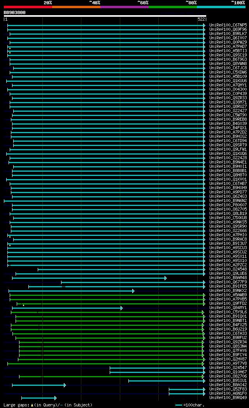The height and width of the screenshot is (408, 249).
Task: Open hit UniRef100_C6TNP5
Action: (x=228, y=25)
